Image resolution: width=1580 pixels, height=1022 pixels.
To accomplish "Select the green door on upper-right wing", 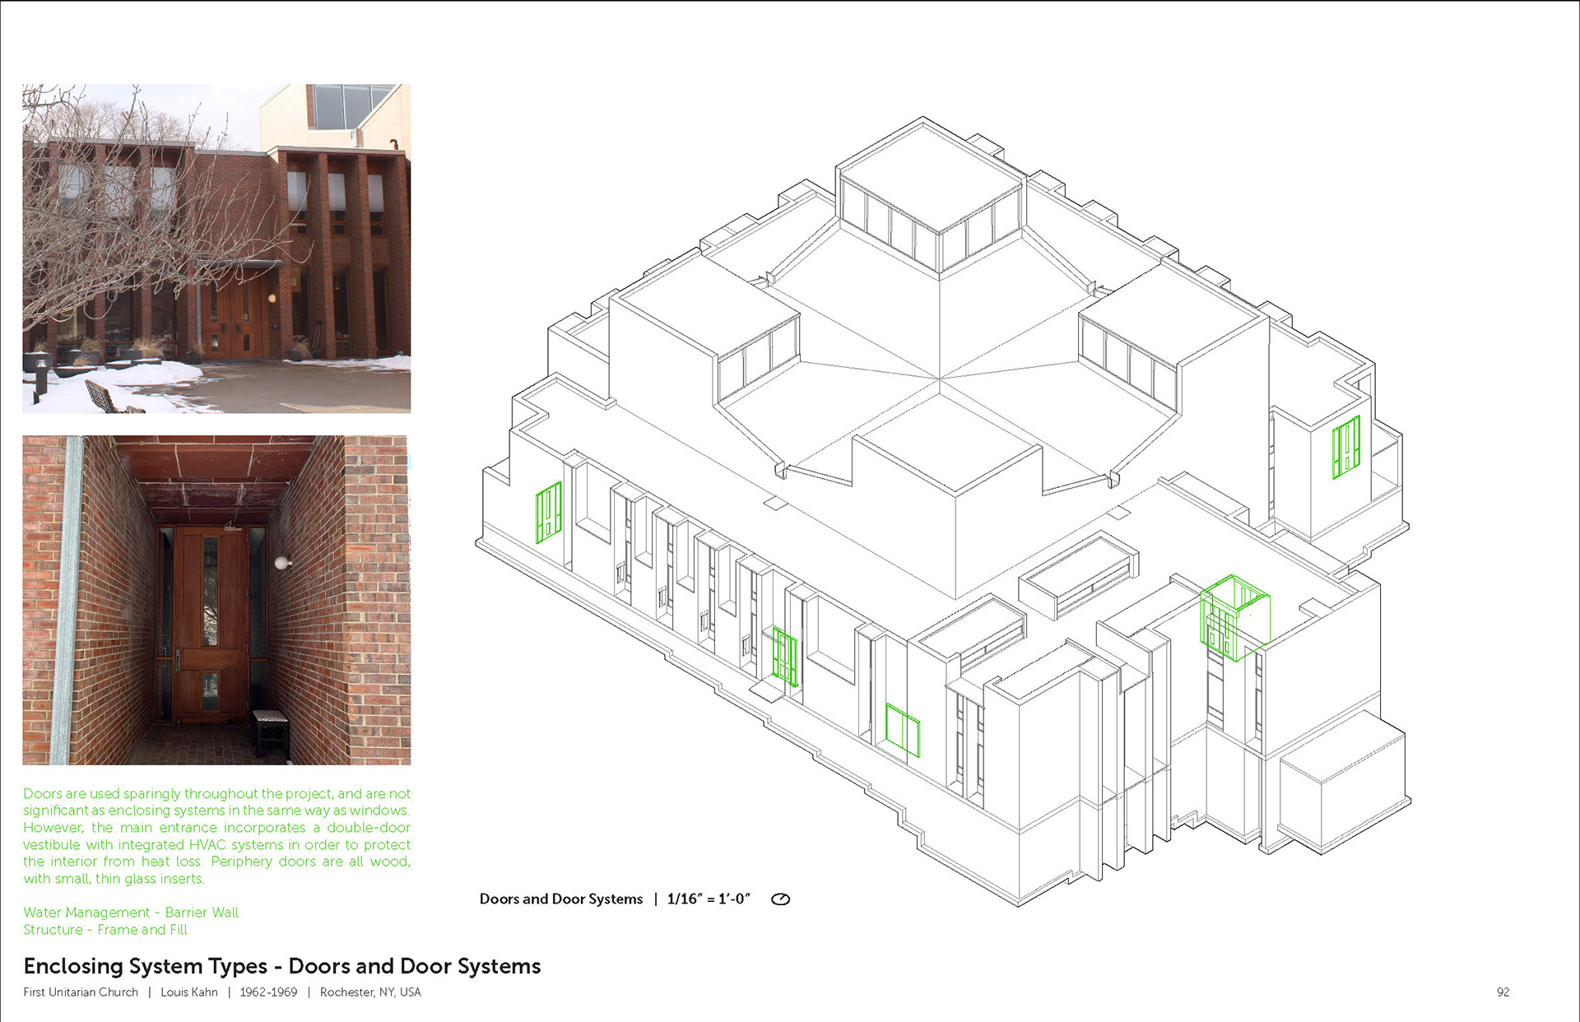I will point(1345,447).
